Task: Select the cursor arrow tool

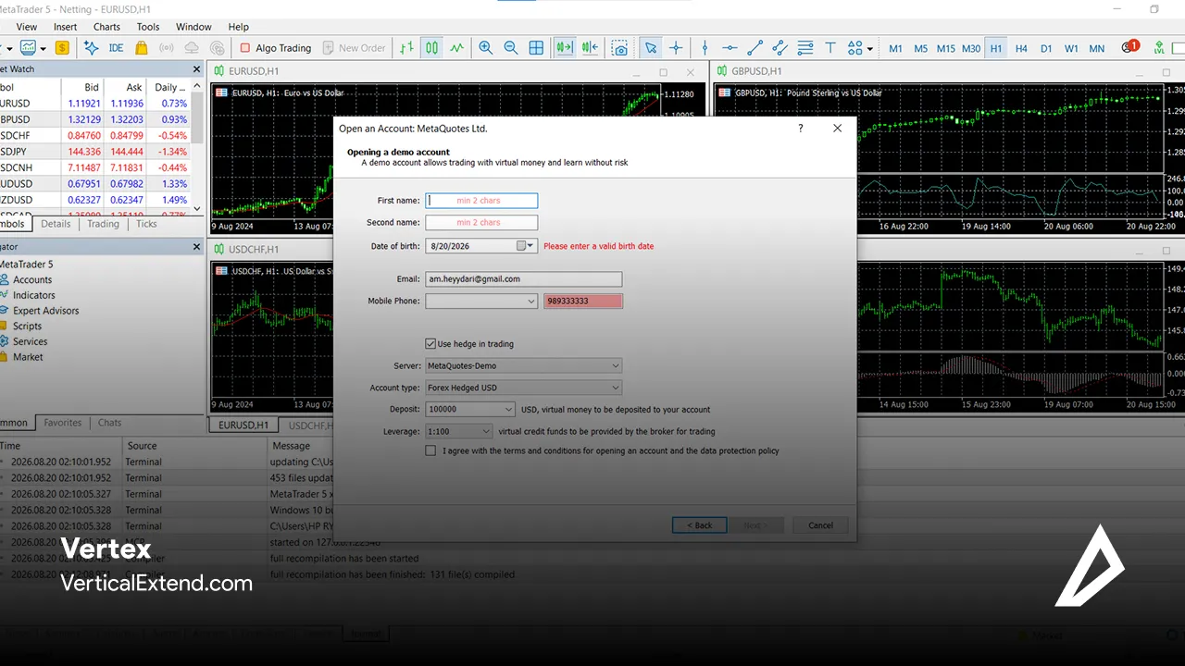Action: [x=651, y=48]
